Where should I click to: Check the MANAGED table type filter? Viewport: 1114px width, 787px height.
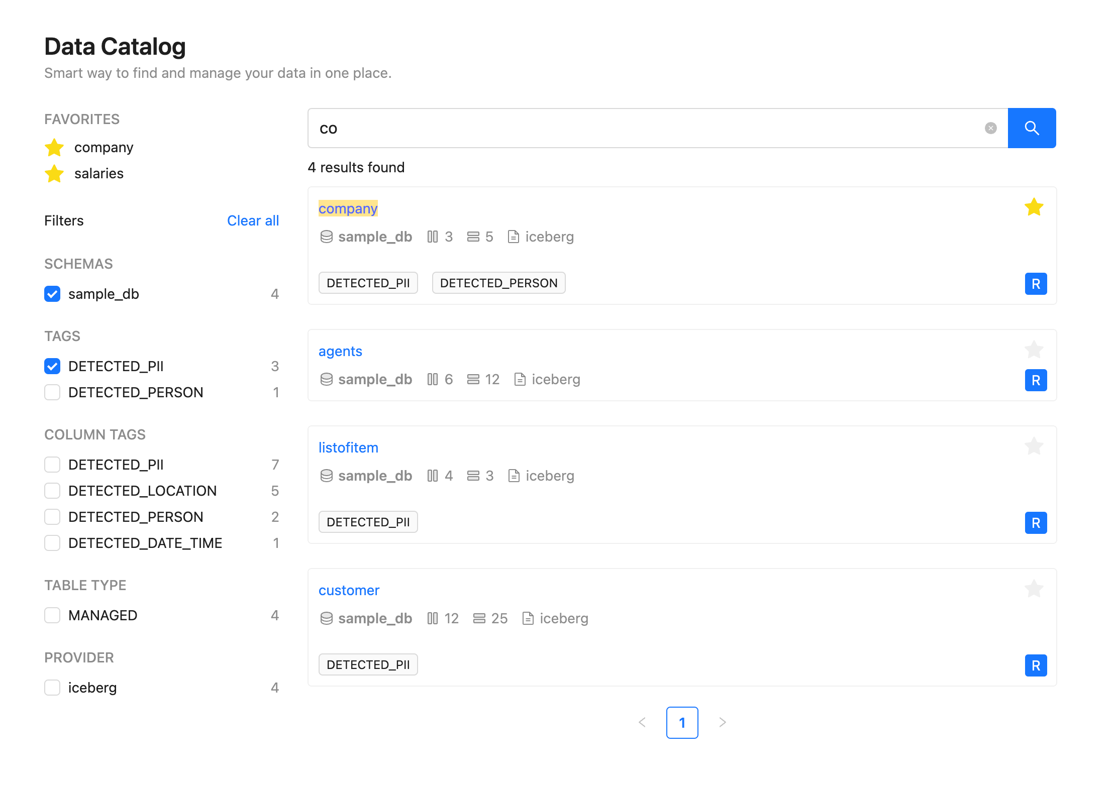click(52, 615)
